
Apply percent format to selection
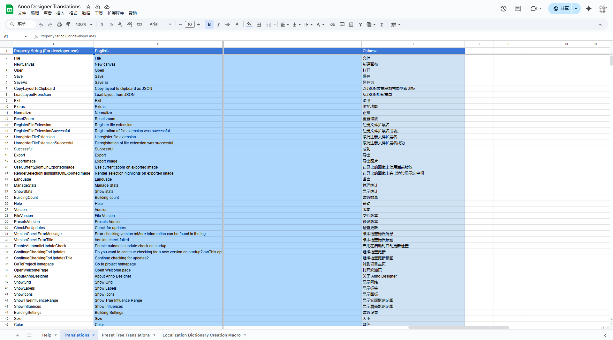coord(111,25)
